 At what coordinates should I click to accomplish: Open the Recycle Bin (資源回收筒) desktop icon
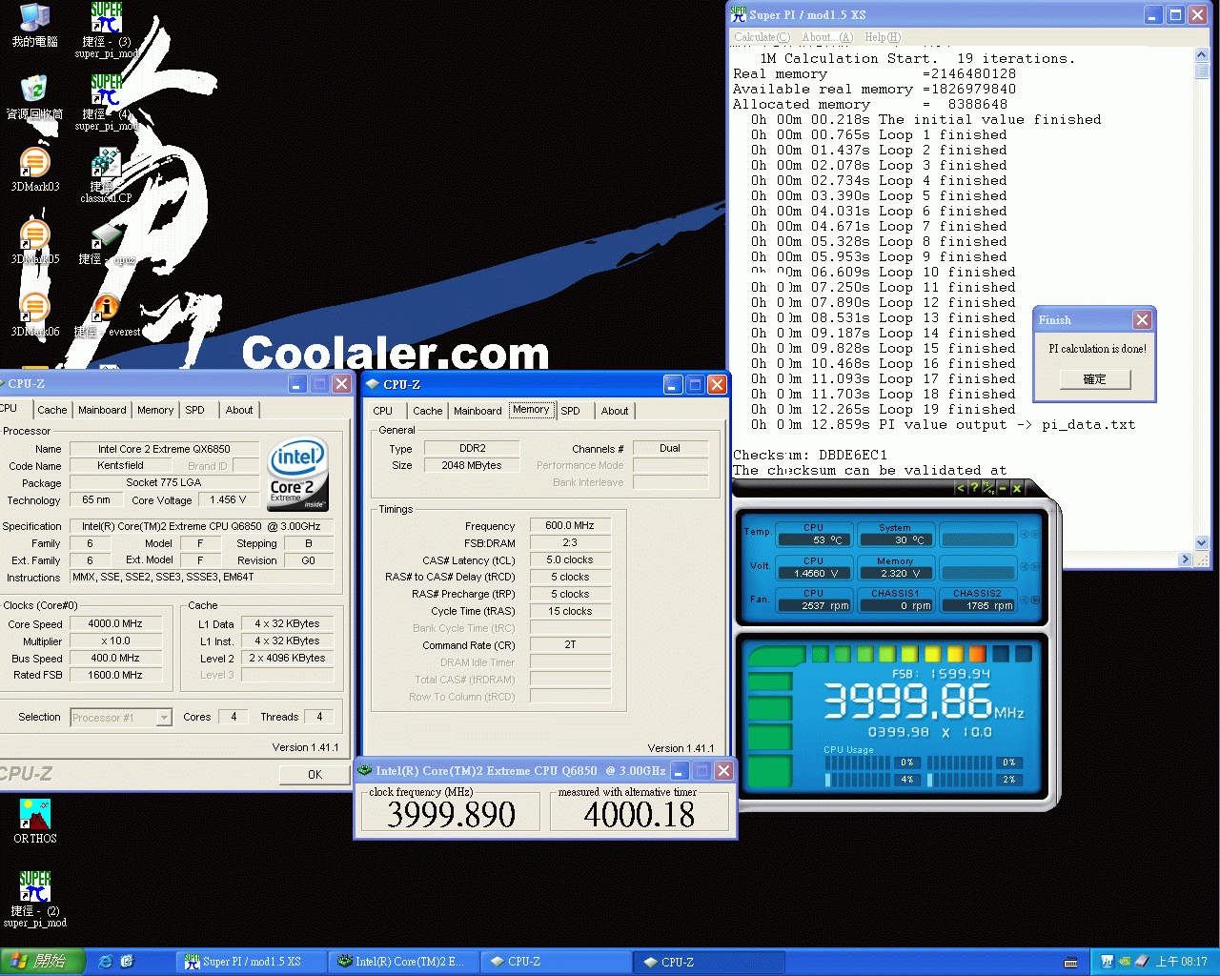coord(34,97)
